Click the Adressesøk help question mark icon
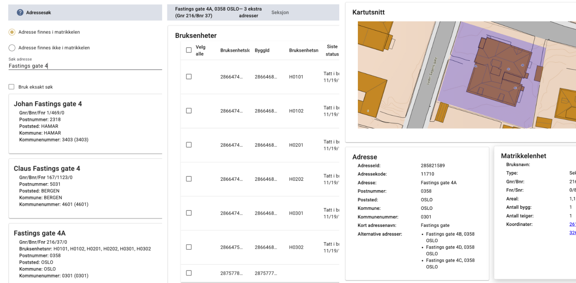The width and height of the screenshot is (576, 283). [x=20, y=13]
